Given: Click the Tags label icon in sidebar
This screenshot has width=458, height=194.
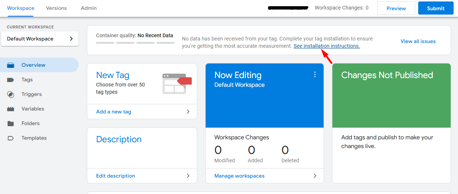Looking at the screenshot, I should coord(11,80).
